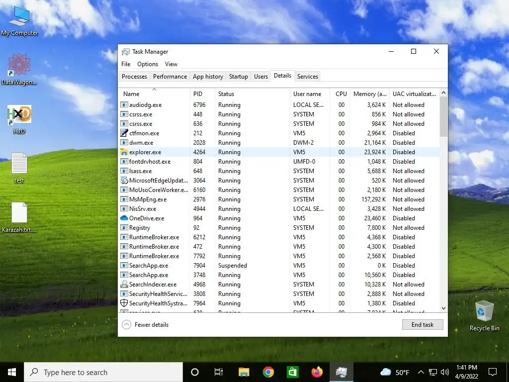This screenshot has height=382, width=509.
Task: Open the Recycle Bin
Action: [x=484, y=316]
